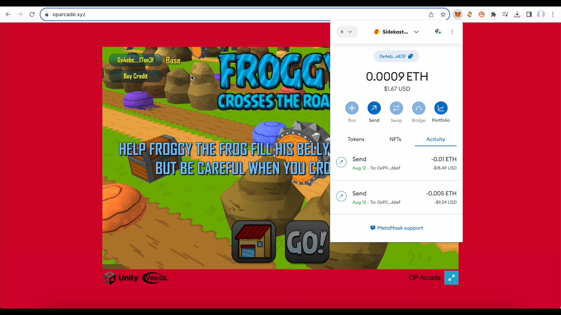
Task: Click the Buy plus icon
Action: click(352, 108)
